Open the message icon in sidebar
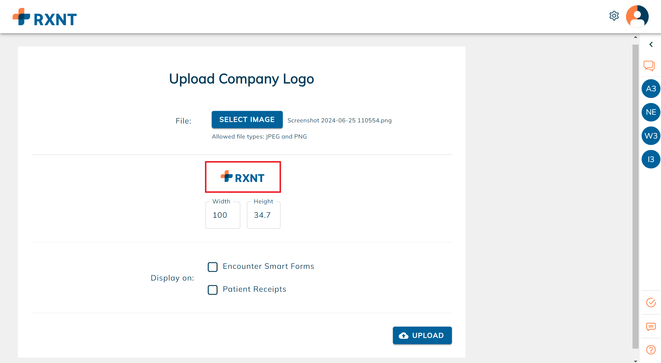 pyautogui.click(x=651, y=327)
